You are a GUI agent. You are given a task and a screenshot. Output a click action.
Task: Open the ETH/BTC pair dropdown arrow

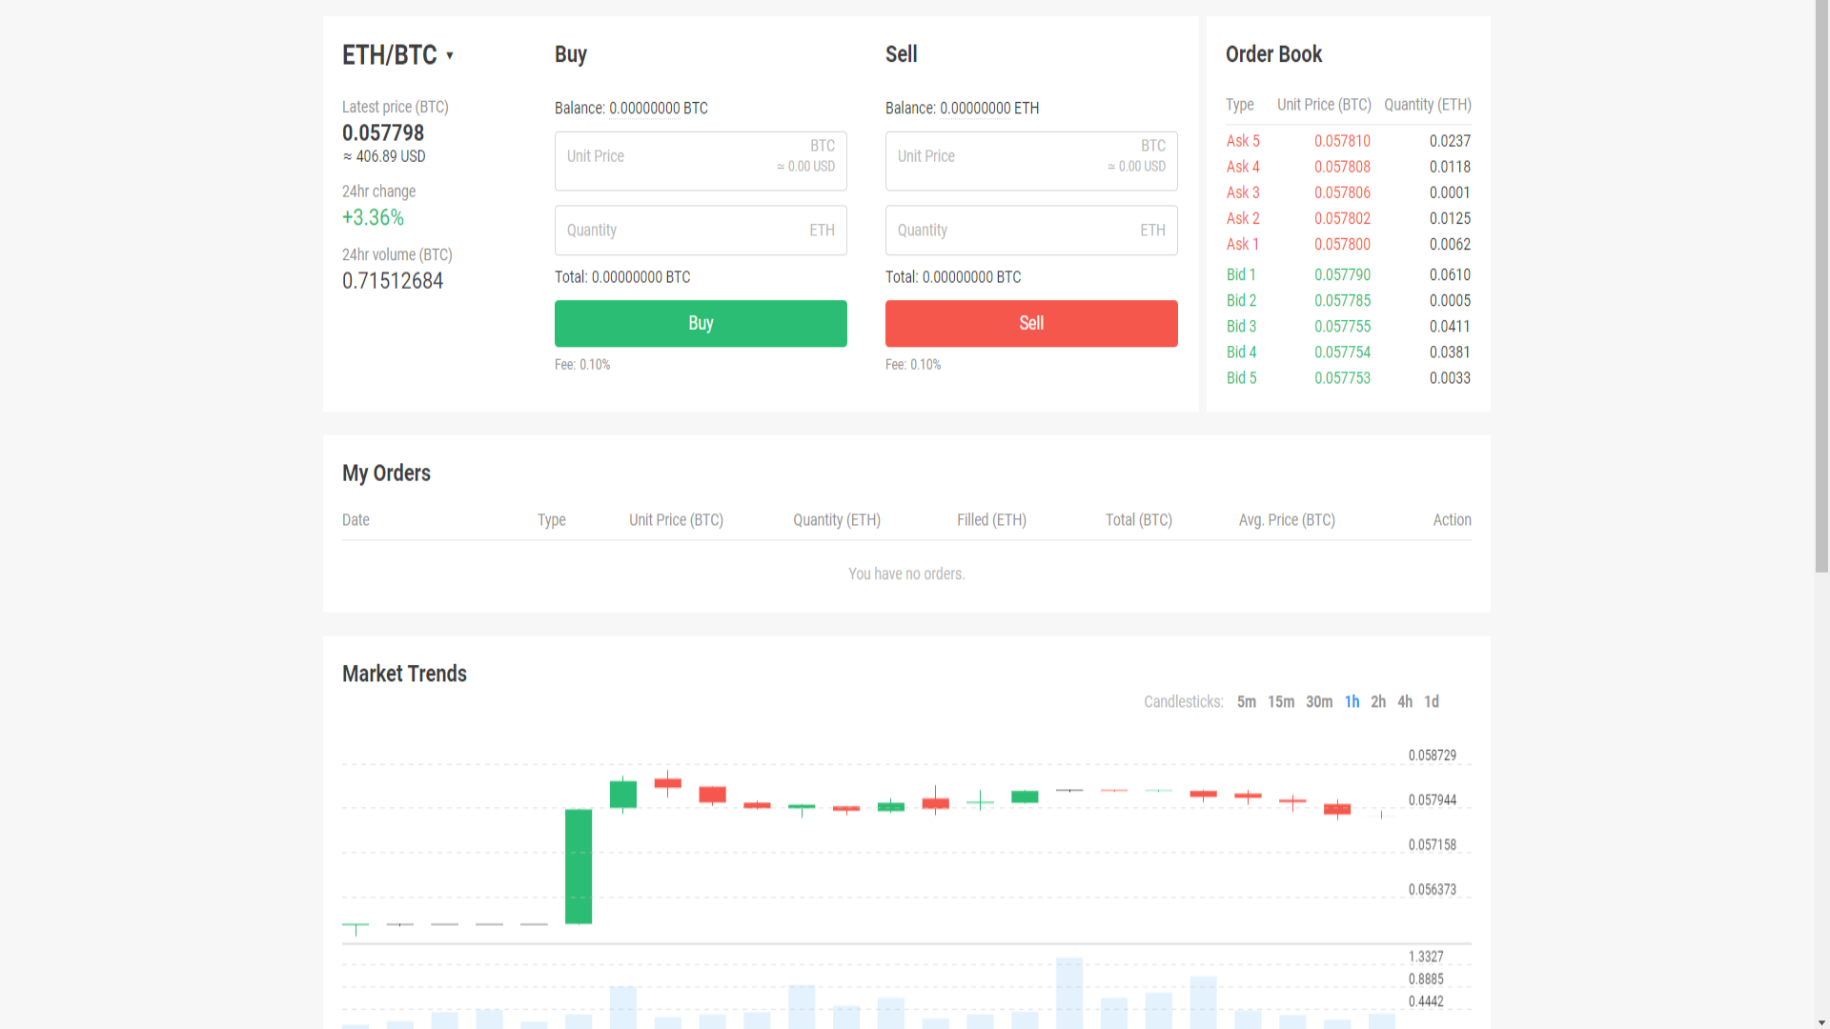(449, 56)
